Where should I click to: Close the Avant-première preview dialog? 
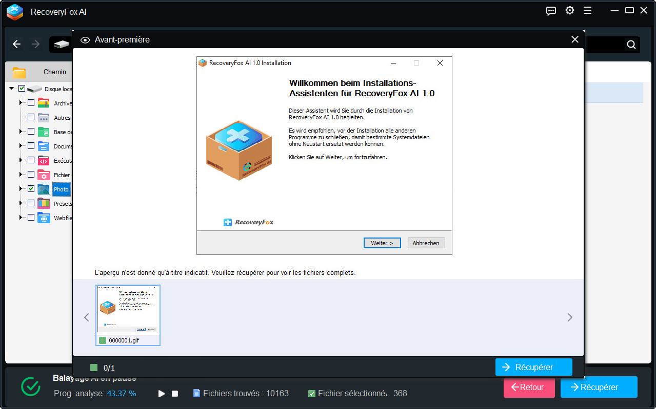click(x=574, y=39)
